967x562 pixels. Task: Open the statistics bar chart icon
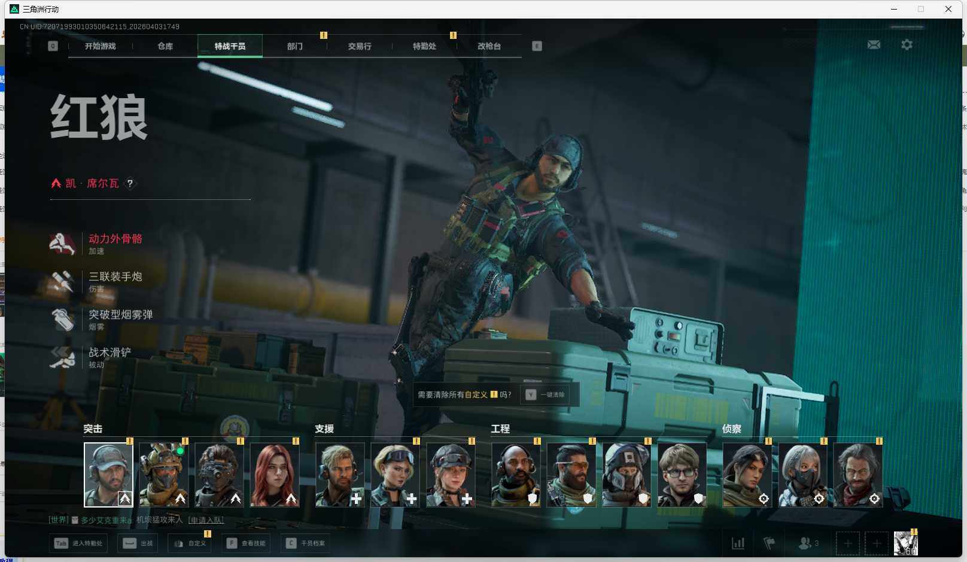(738, 543)
